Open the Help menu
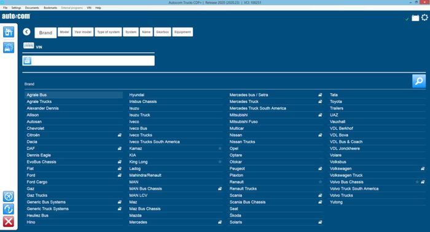Screen dimensions: 430x232 pos(98,8)
